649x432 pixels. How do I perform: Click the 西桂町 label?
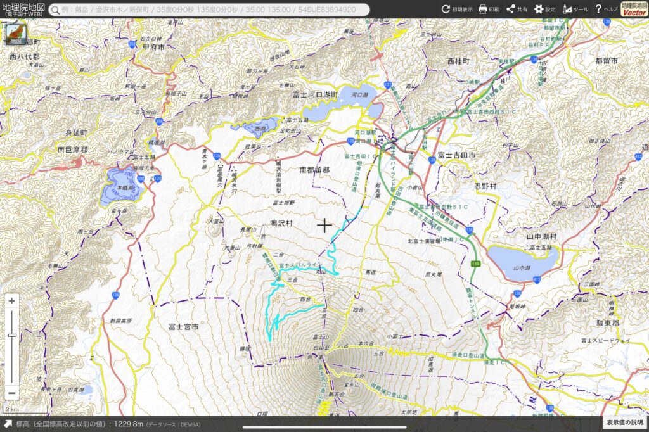click(459, 61)
